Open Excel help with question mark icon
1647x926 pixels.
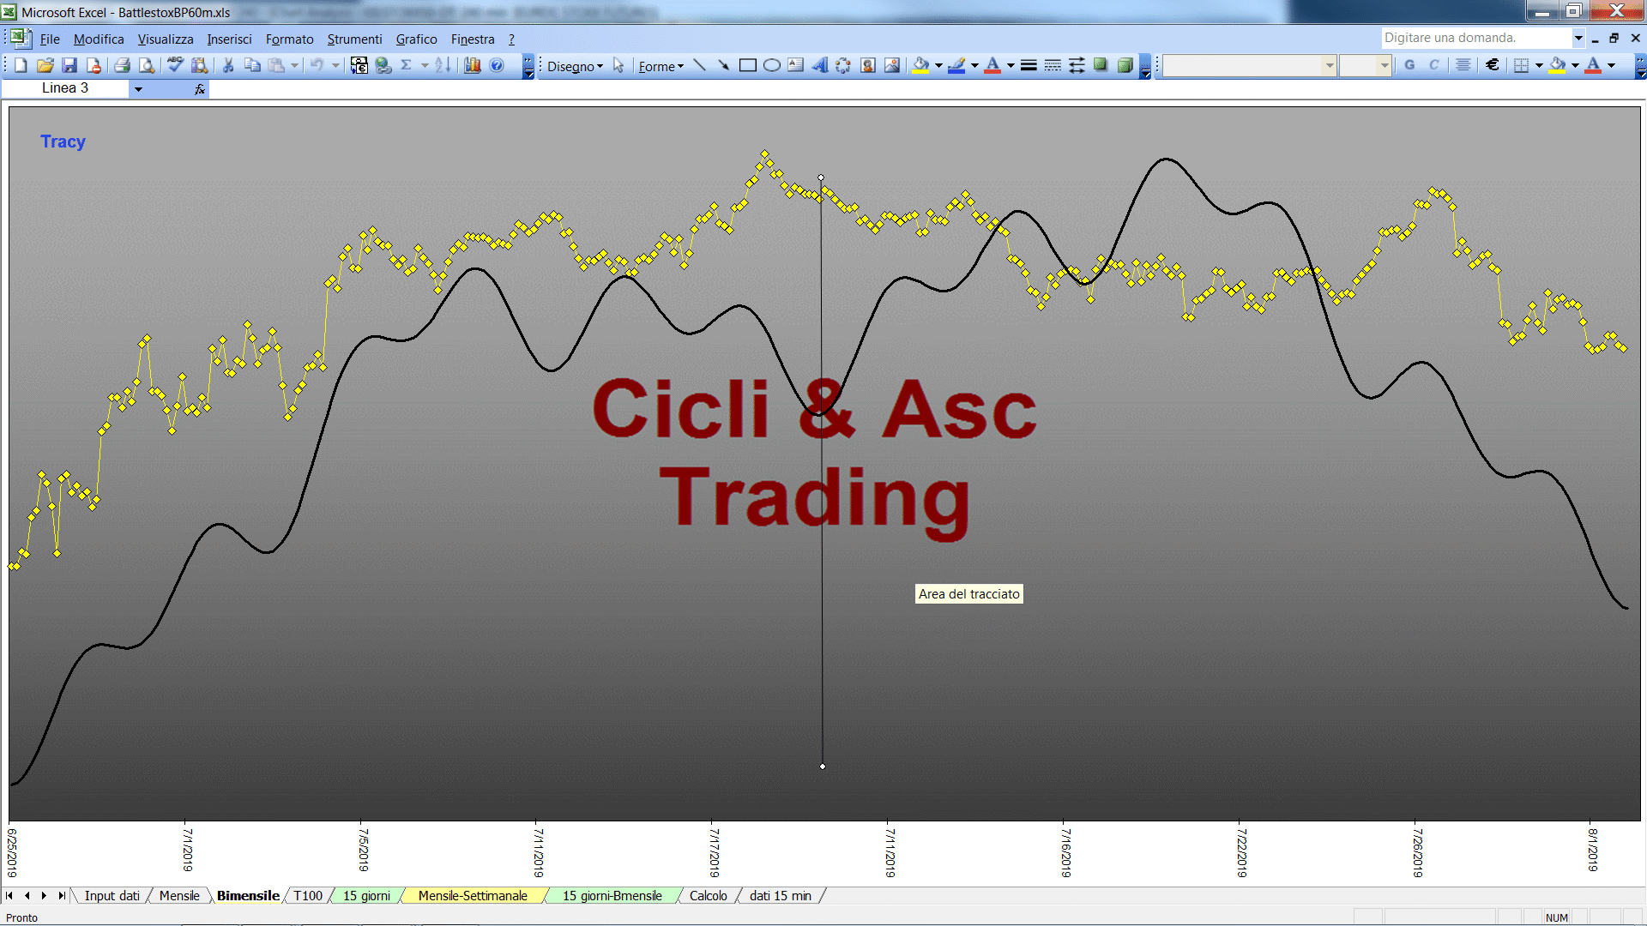click(x=497, y=66)
